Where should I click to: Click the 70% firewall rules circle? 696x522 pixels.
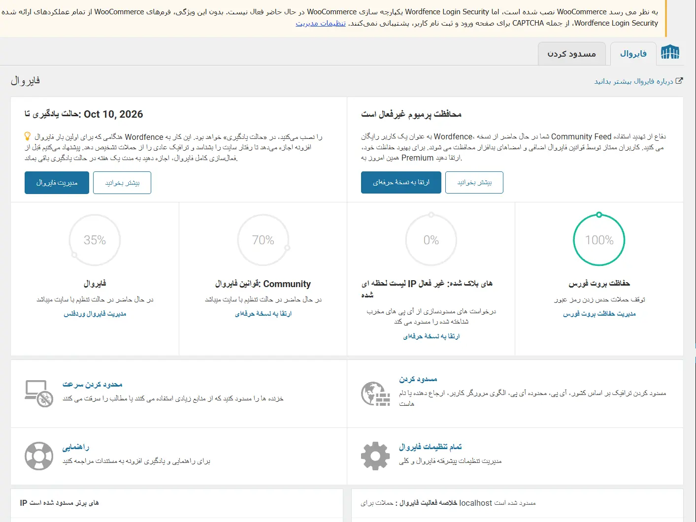pos(263,240)
